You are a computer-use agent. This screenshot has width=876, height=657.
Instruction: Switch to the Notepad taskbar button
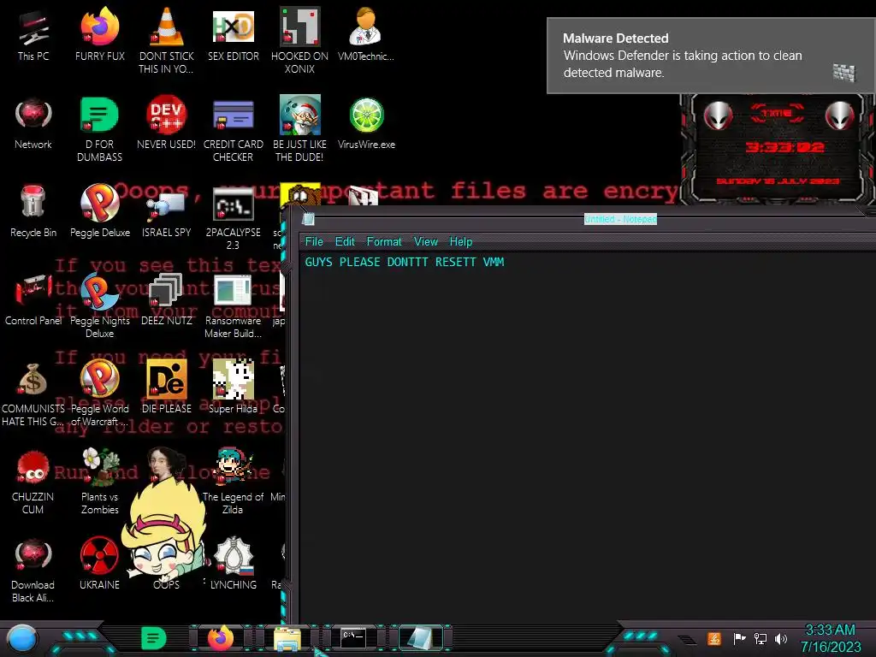[x=419, y=638]
